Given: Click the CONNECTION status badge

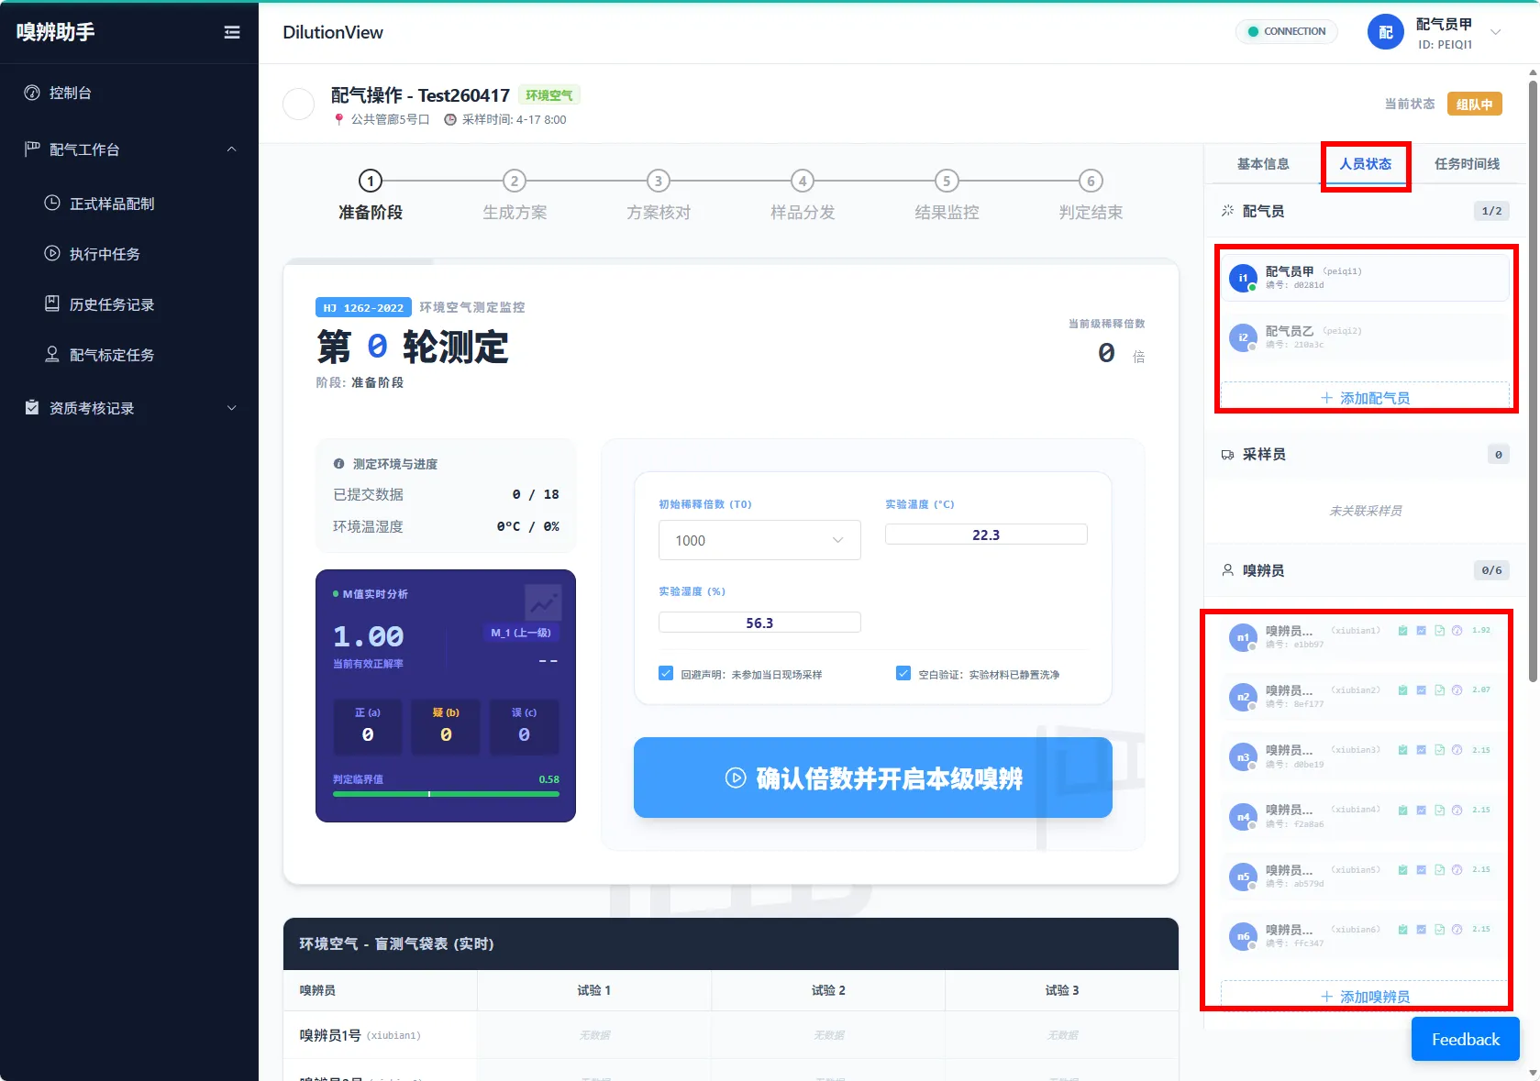Looking at the screenshot, I should click(x=1286, y=31).
